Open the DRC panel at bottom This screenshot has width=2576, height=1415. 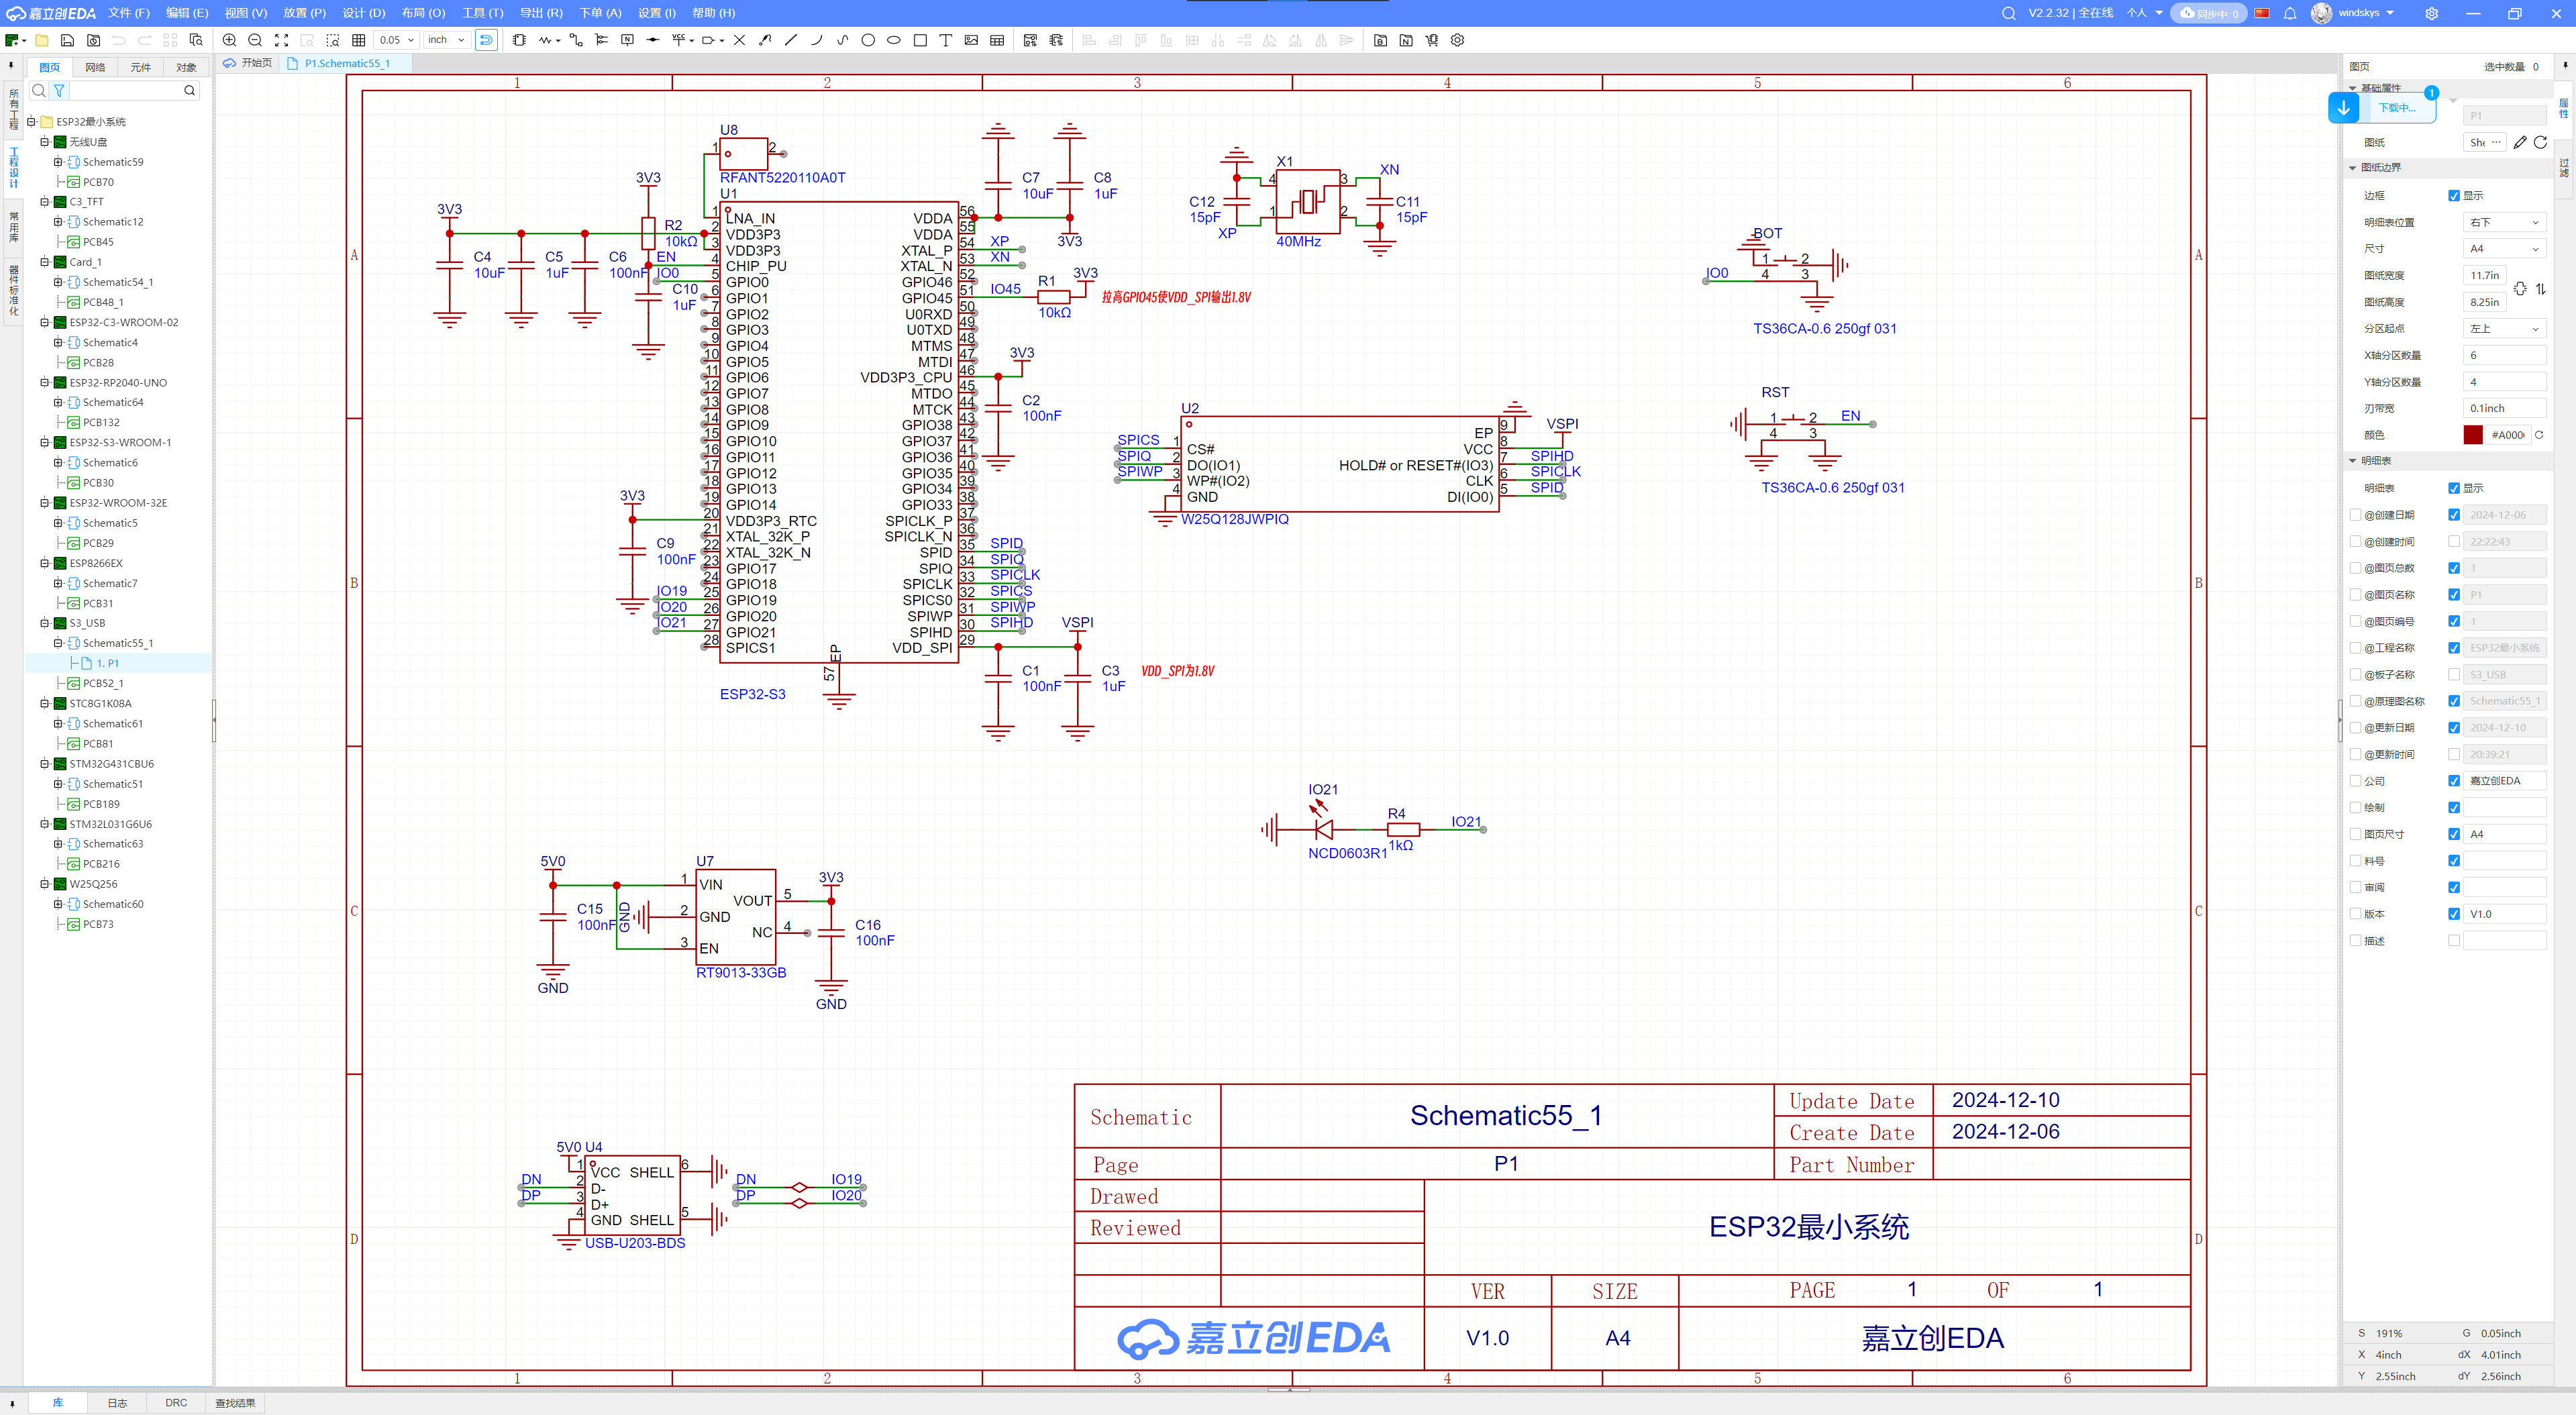(176, 1403)
